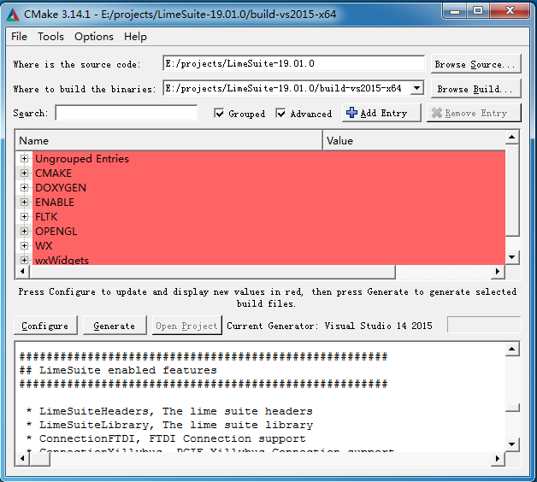Click the Generate button
Viewport: 537px width, 482px height.
[115, 326]
